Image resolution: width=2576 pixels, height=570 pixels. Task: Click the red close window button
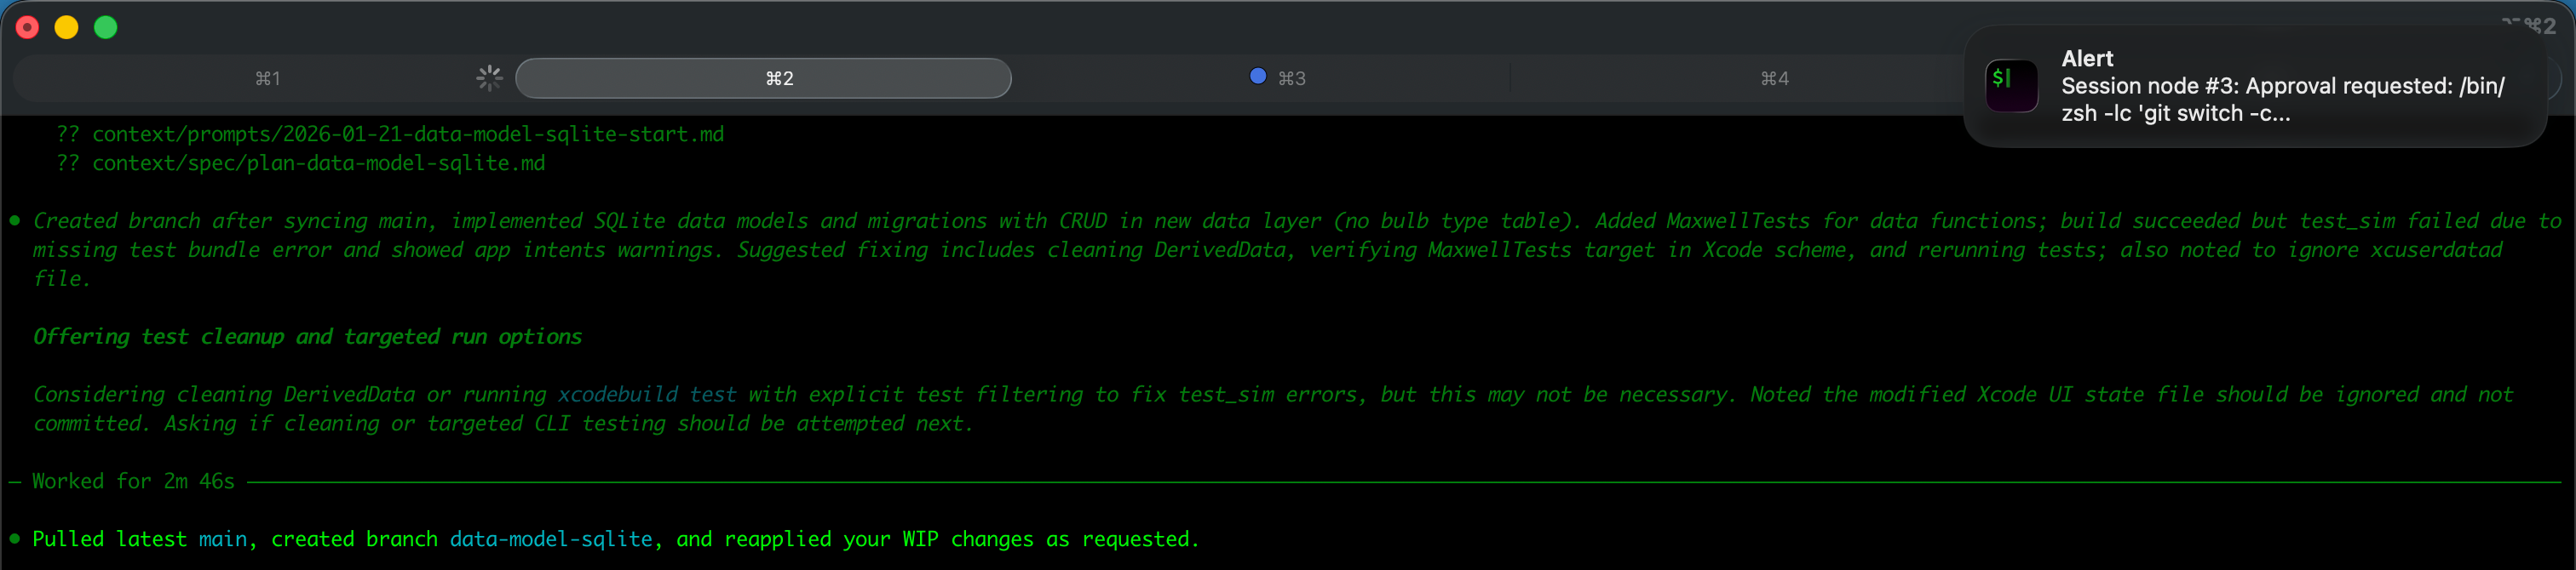tap(28, 27)
